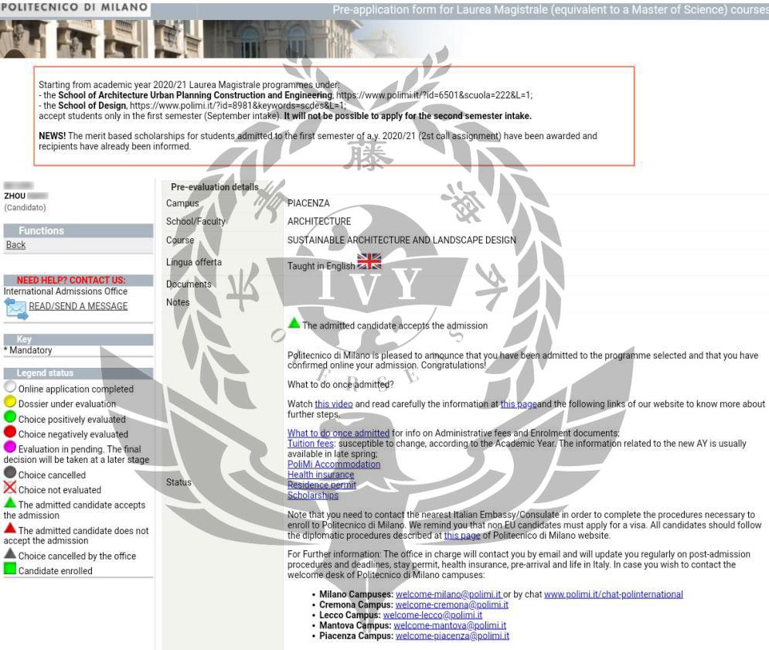Image resolution: width=769 pixels, height=650 pixels.
Task: Click the green triangle admission status icon
Action: (294, 323)
